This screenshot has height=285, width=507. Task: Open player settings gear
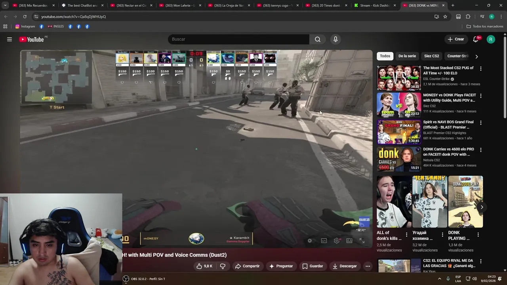pyautogui.click(x=337, y=241)
